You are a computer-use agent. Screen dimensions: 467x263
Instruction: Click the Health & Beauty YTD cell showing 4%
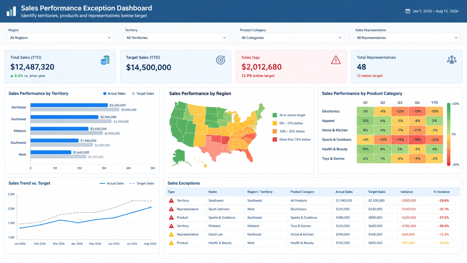[435, 149]
